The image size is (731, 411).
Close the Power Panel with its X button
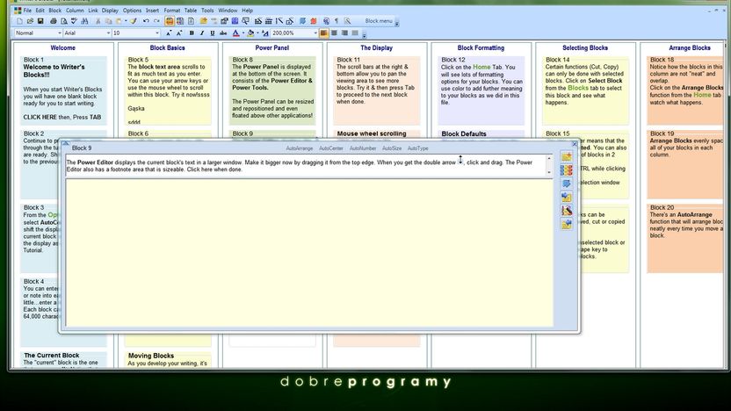click(x=575, y=144)
